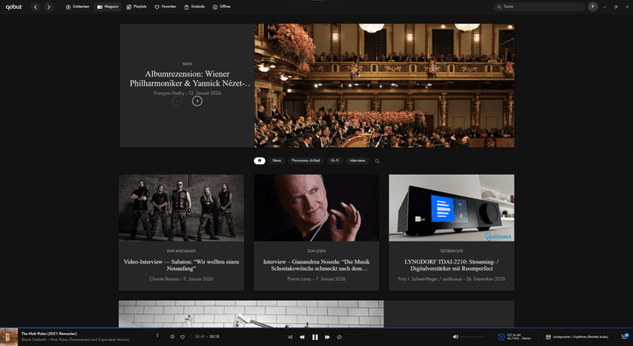
Task: Open the Lyngdorf amplifier photo thumbnail
Action: click(451, 208)
